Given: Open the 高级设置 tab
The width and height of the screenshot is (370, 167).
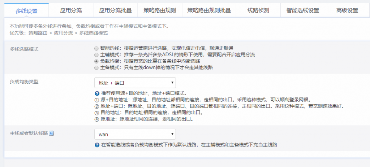Looking at the screenshot, I should pos(347,10).
